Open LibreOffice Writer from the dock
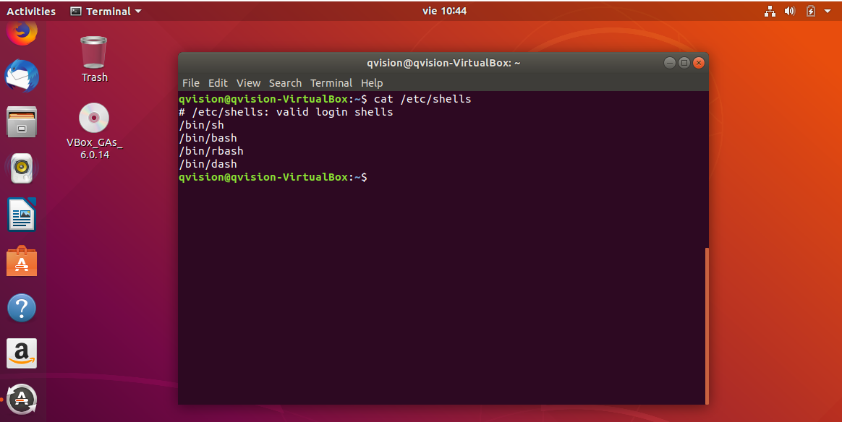This screenshot has width=842, height=422. 22,215
